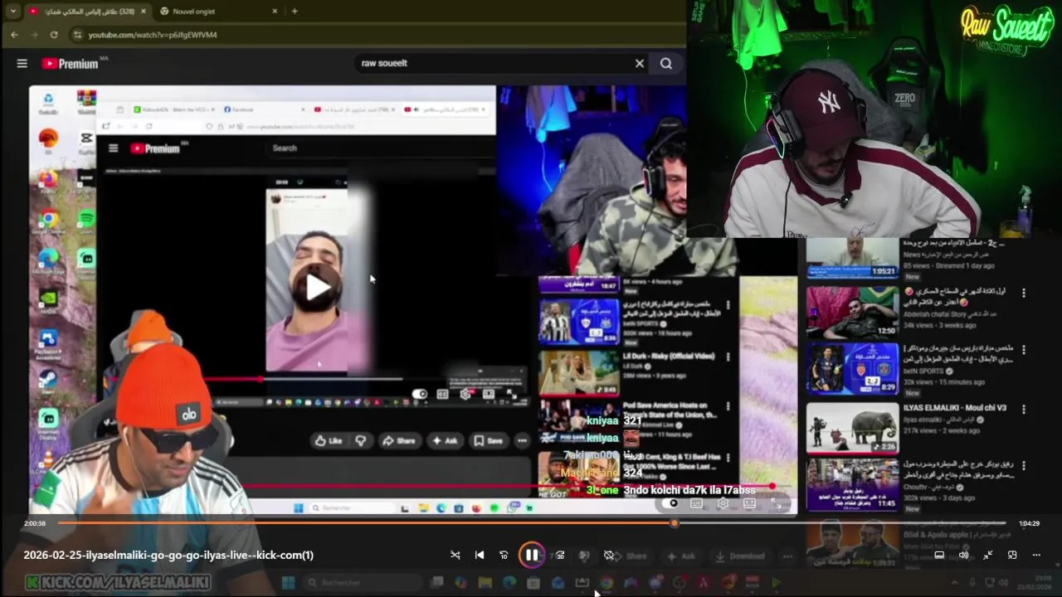Image resolution: width=1062 pixels, height=597 pixels.
Task: Open 'Lil Durk - Risky (Official Video)' suggestion
Action: pyautogui.click(x=669, y=356)
